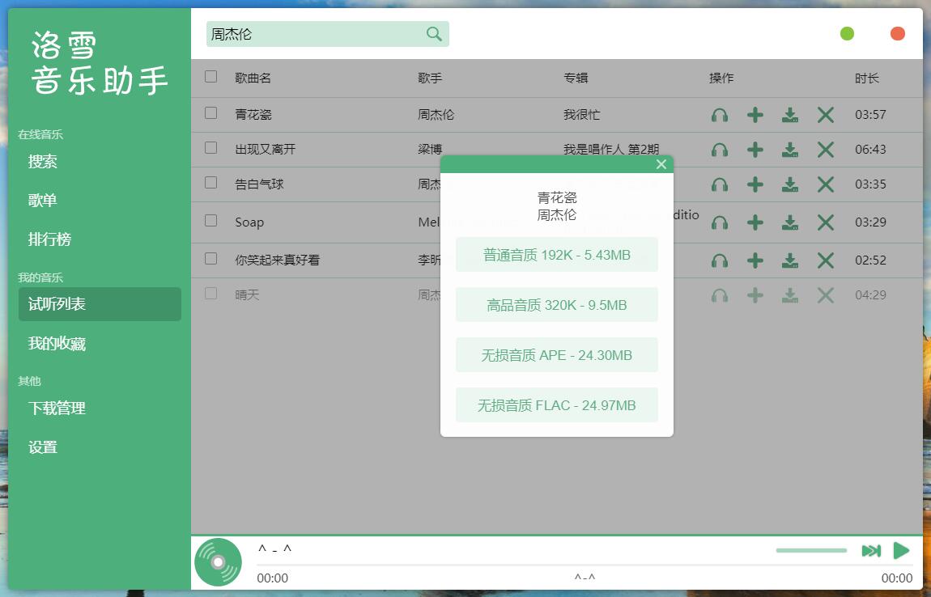Tick the select-all checkbox in header row
This screenshot has height=597, width=931.
pyautogui.click(x=212, y=78)
